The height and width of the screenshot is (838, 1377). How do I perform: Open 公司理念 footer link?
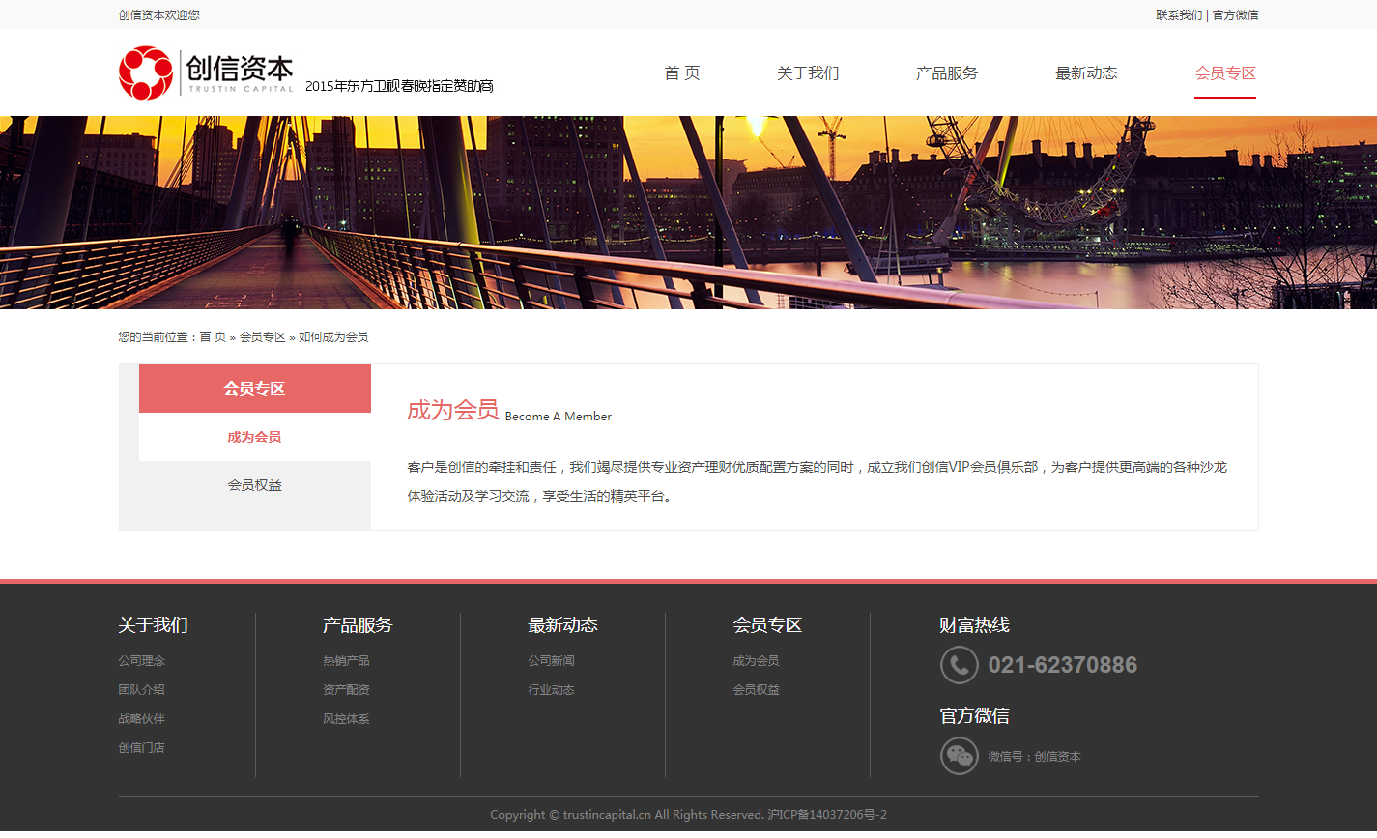[142, 661]
